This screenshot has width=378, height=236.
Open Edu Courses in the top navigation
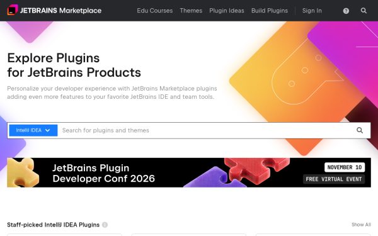pyautogui.click(x=155, y=11)
